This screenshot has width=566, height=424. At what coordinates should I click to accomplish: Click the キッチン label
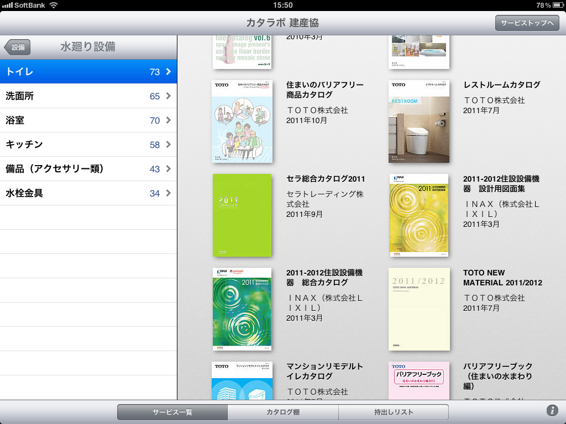(24, 144)
